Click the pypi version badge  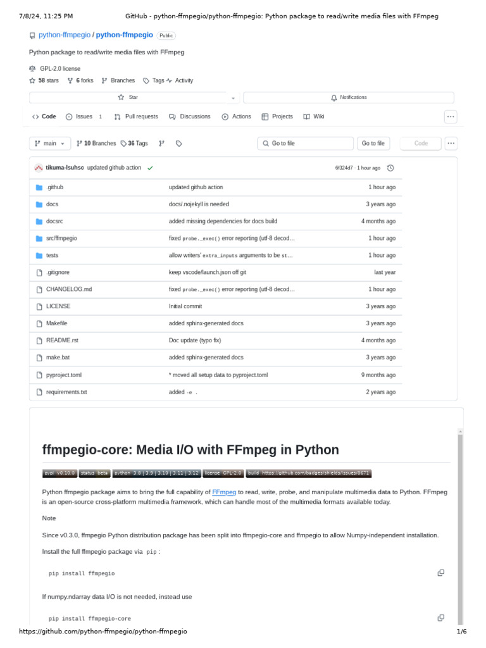60,473
